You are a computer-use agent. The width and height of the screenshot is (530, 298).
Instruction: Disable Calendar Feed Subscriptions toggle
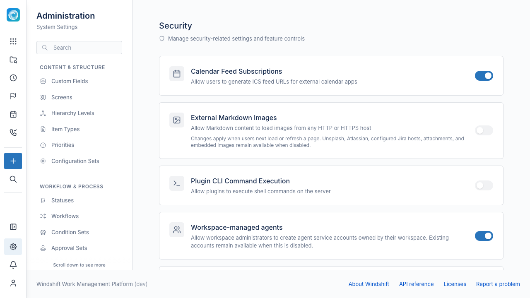tap(484, 76)
